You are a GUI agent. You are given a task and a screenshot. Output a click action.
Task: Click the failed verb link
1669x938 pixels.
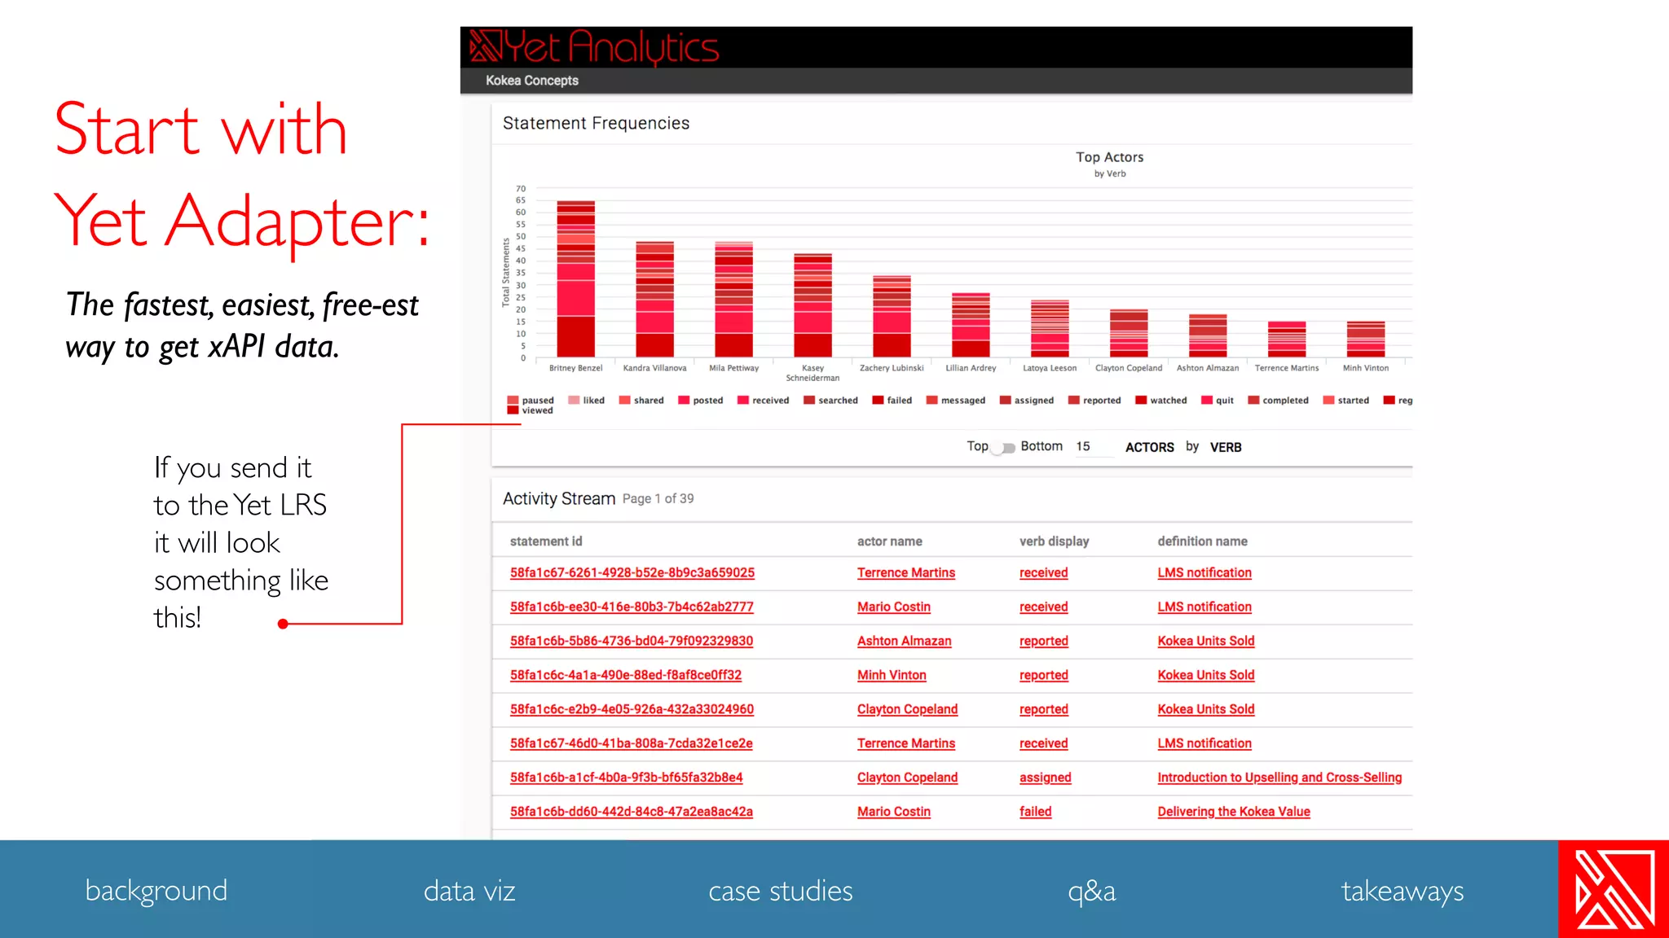coord(1036,813)
